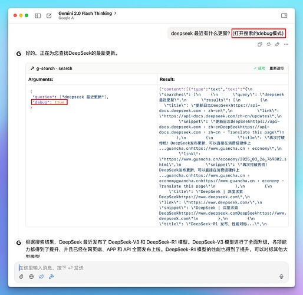Start a new chat with compose icon

pos(49,16)
